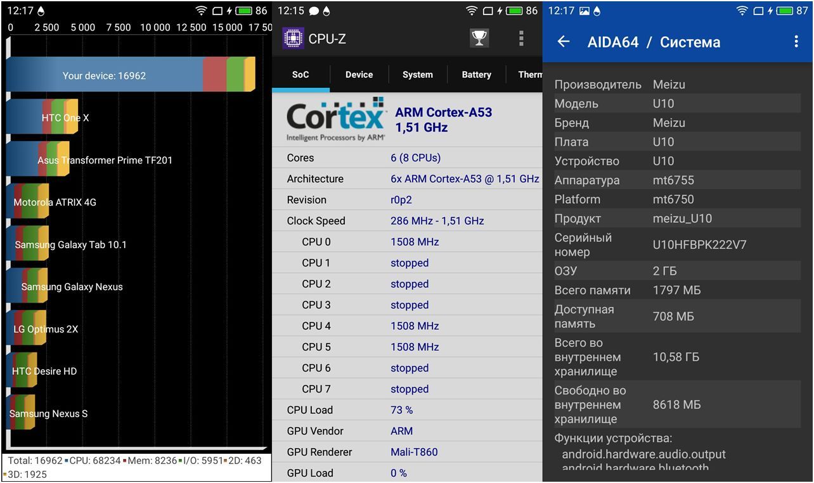Tap the Cortex ARM logo image
Image resolution: width=814 pixels, height=483 pixels.
[x=335, y=120]
